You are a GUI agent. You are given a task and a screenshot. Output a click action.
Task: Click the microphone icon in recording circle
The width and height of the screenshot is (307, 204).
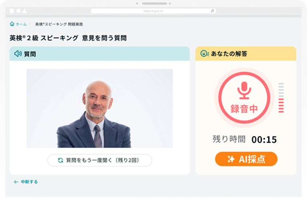pos(244,90)
